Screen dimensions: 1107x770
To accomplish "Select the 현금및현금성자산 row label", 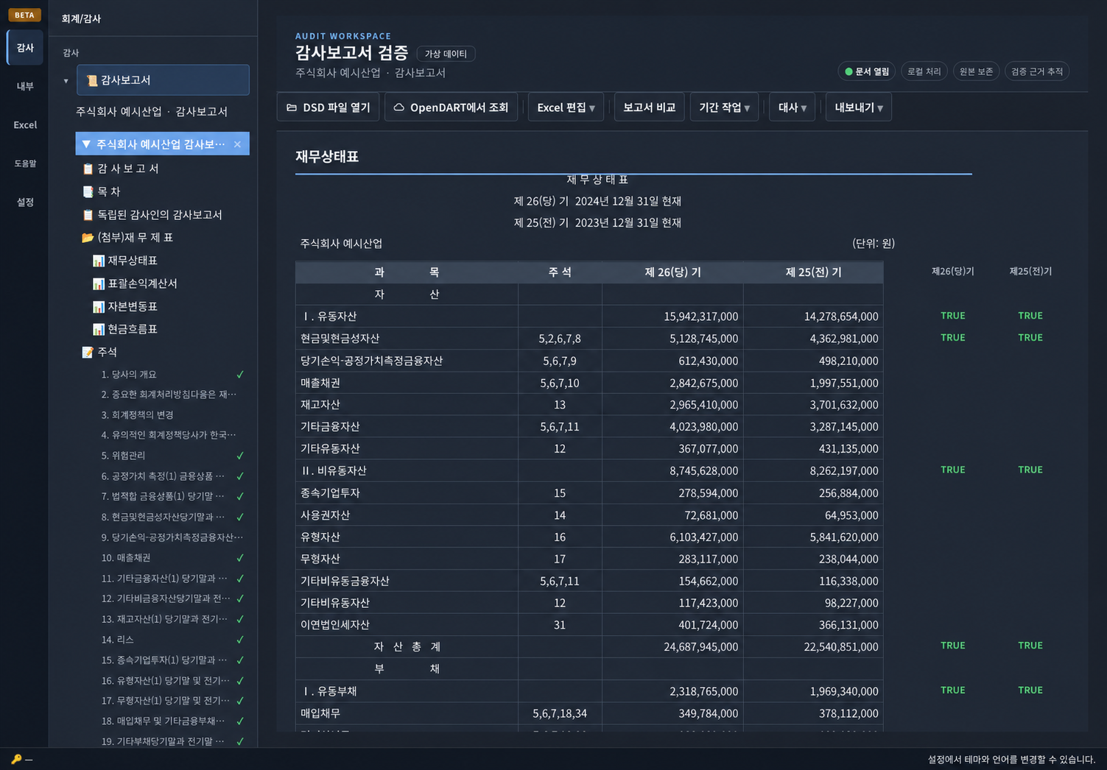I will (x=340, y=339).
